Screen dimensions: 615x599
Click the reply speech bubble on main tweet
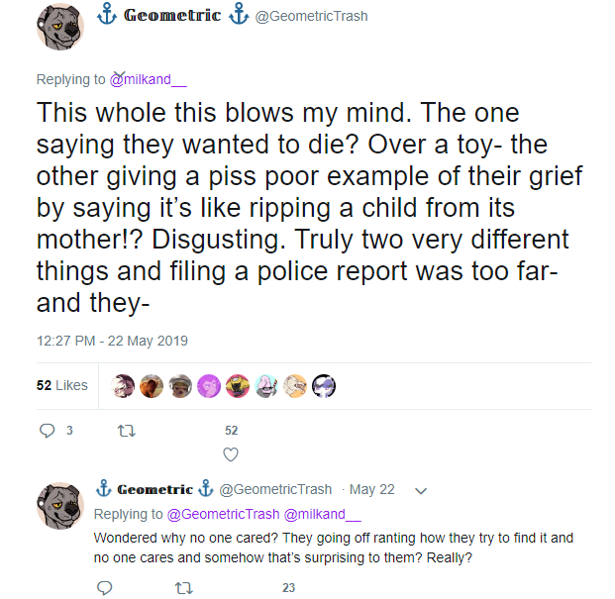coord(47,431)
